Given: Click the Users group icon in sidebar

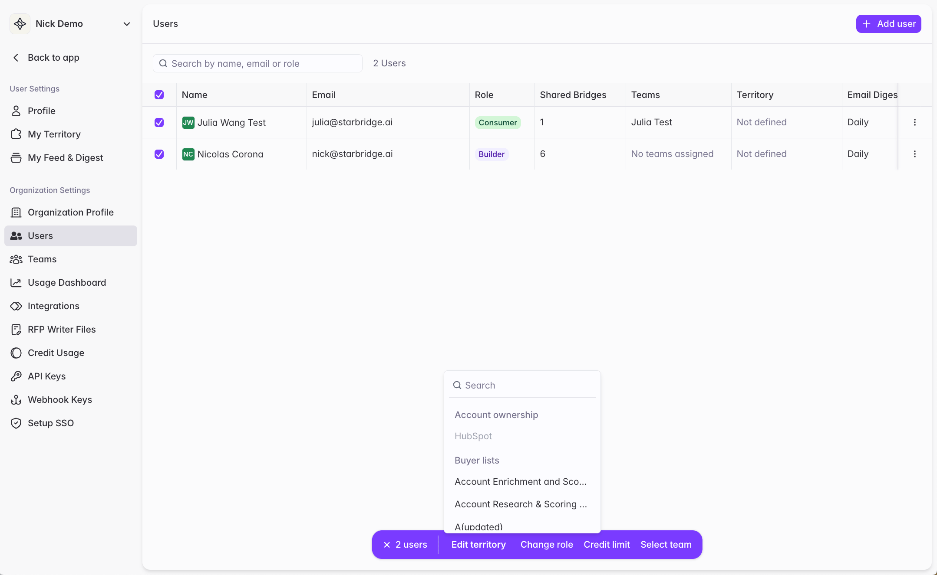Looking at the screenshot, I should point(16,236).
